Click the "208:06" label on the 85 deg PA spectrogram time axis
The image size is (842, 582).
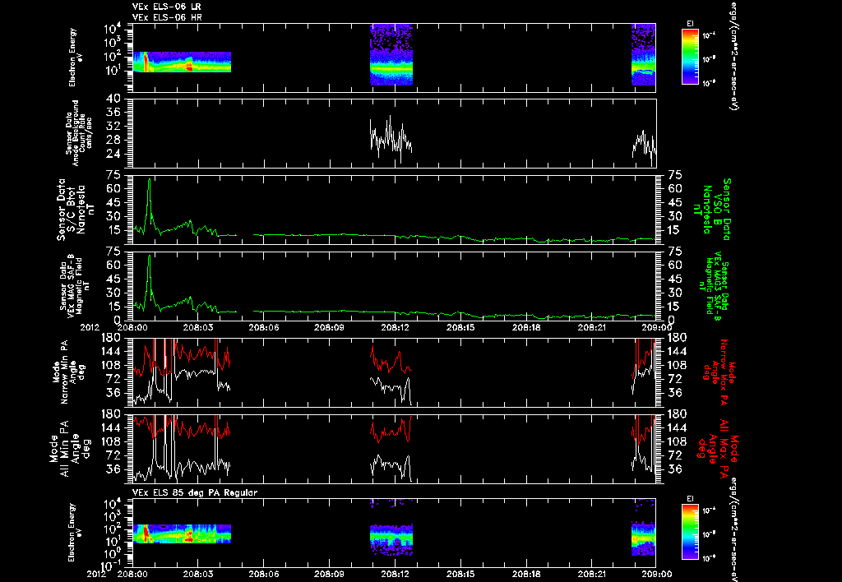click(x=264, y=574)
